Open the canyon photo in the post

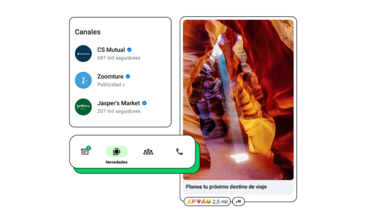click(238, 99)
